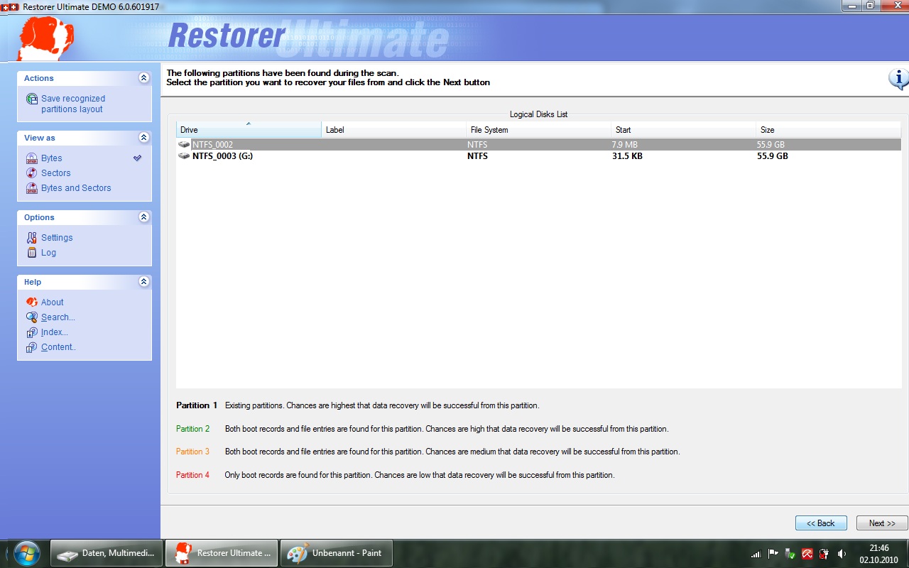The width and height of the screenshot is (909, 568).
Task: Click the Bytes view icon
Action: point(31,158)
